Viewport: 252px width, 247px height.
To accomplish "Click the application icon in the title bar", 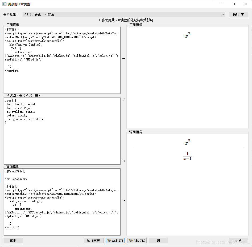I will point(4,4).
